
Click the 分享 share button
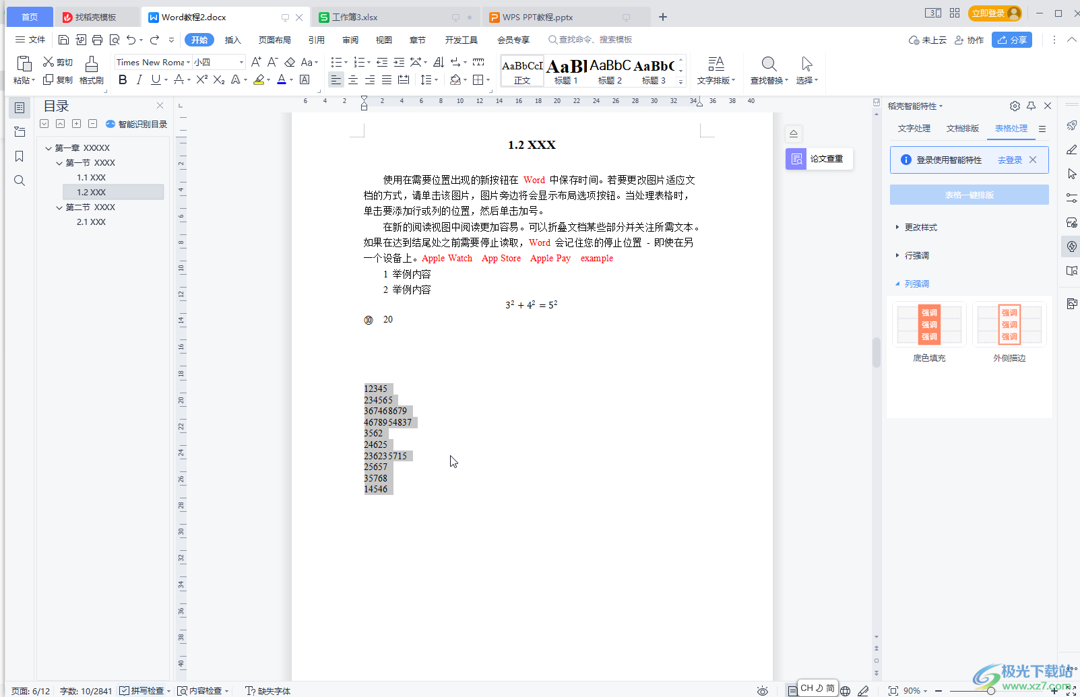tap(1012, 40)
